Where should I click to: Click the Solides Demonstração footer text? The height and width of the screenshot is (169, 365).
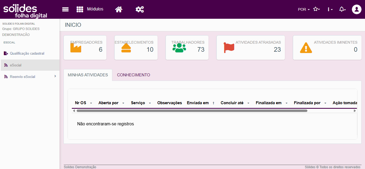[80, 167]
